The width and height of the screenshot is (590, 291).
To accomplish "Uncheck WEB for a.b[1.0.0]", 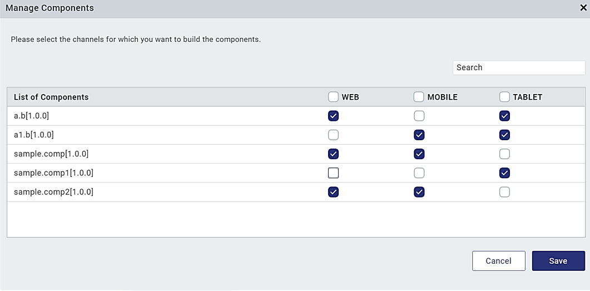I will 333,116.
